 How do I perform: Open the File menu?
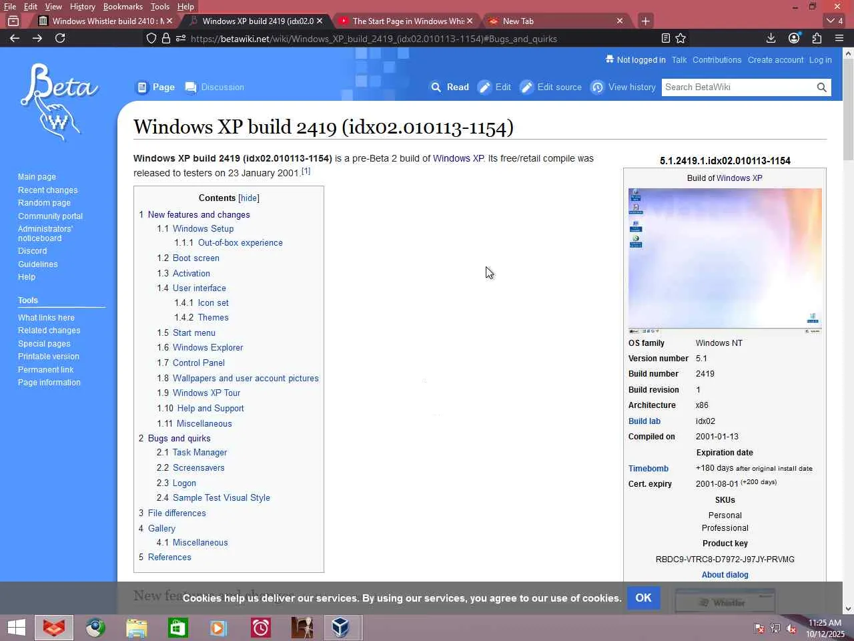[x=10, y=7]
